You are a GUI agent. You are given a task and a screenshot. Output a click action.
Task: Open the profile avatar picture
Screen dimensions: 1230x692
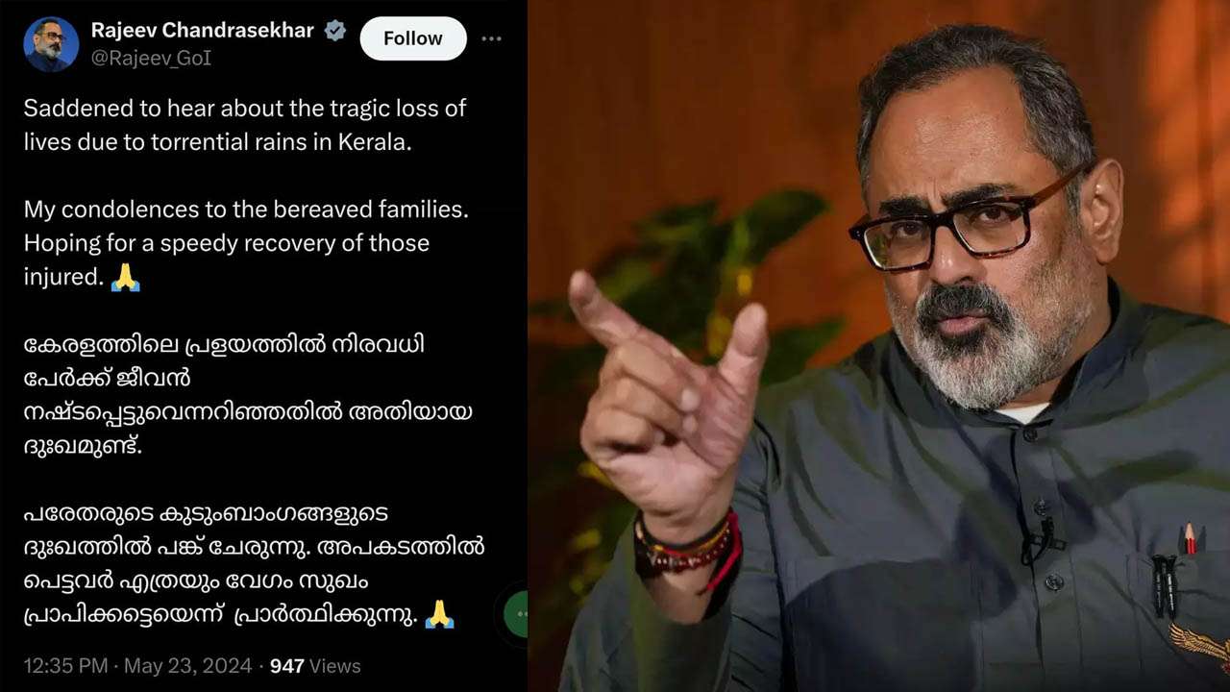pyautogui.click(x=50, y=45)
